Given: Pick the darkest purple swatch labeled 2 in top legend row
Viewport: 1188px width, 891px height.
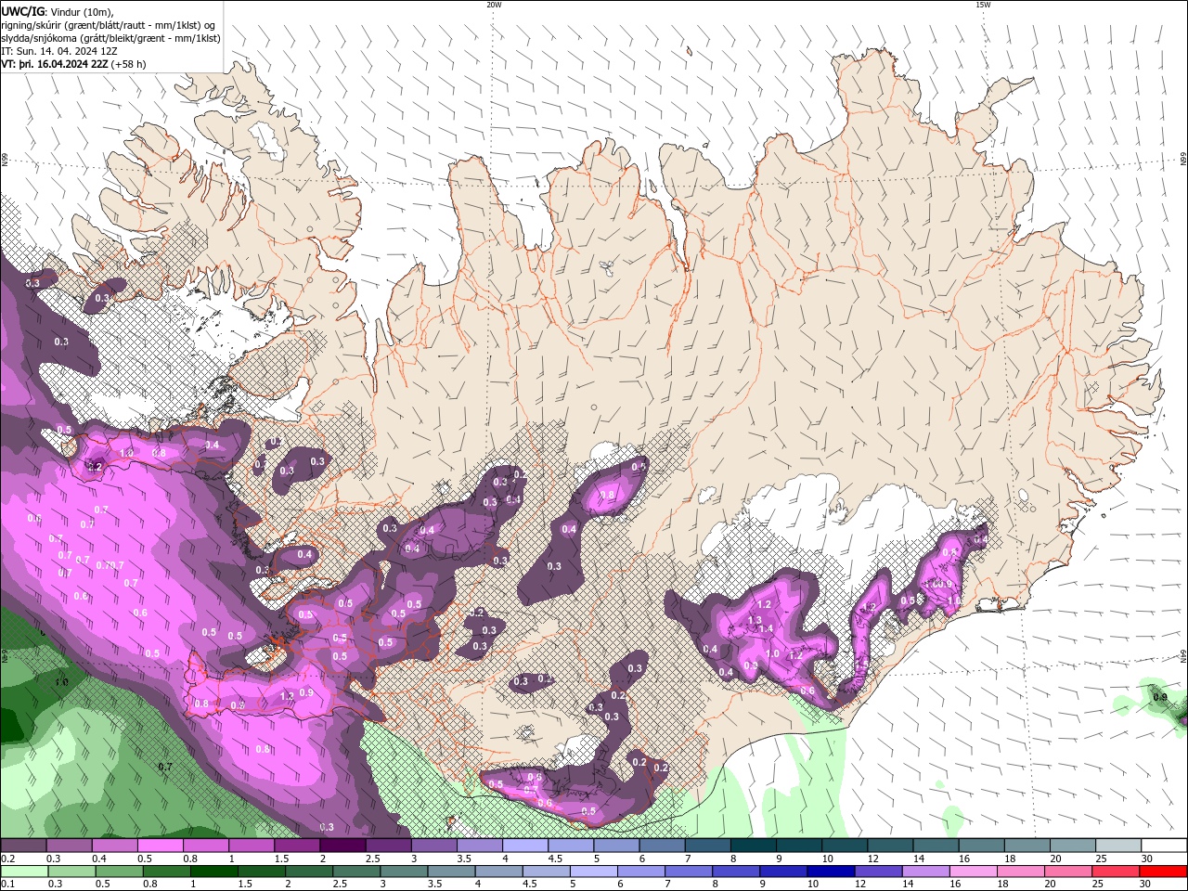Looking at the screenshot, I should coord(342,846).
